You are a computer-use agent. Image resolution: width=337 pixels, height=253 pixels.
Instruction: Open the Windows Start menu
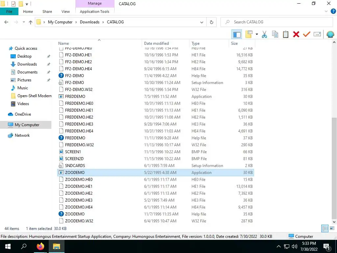[8, 246]
